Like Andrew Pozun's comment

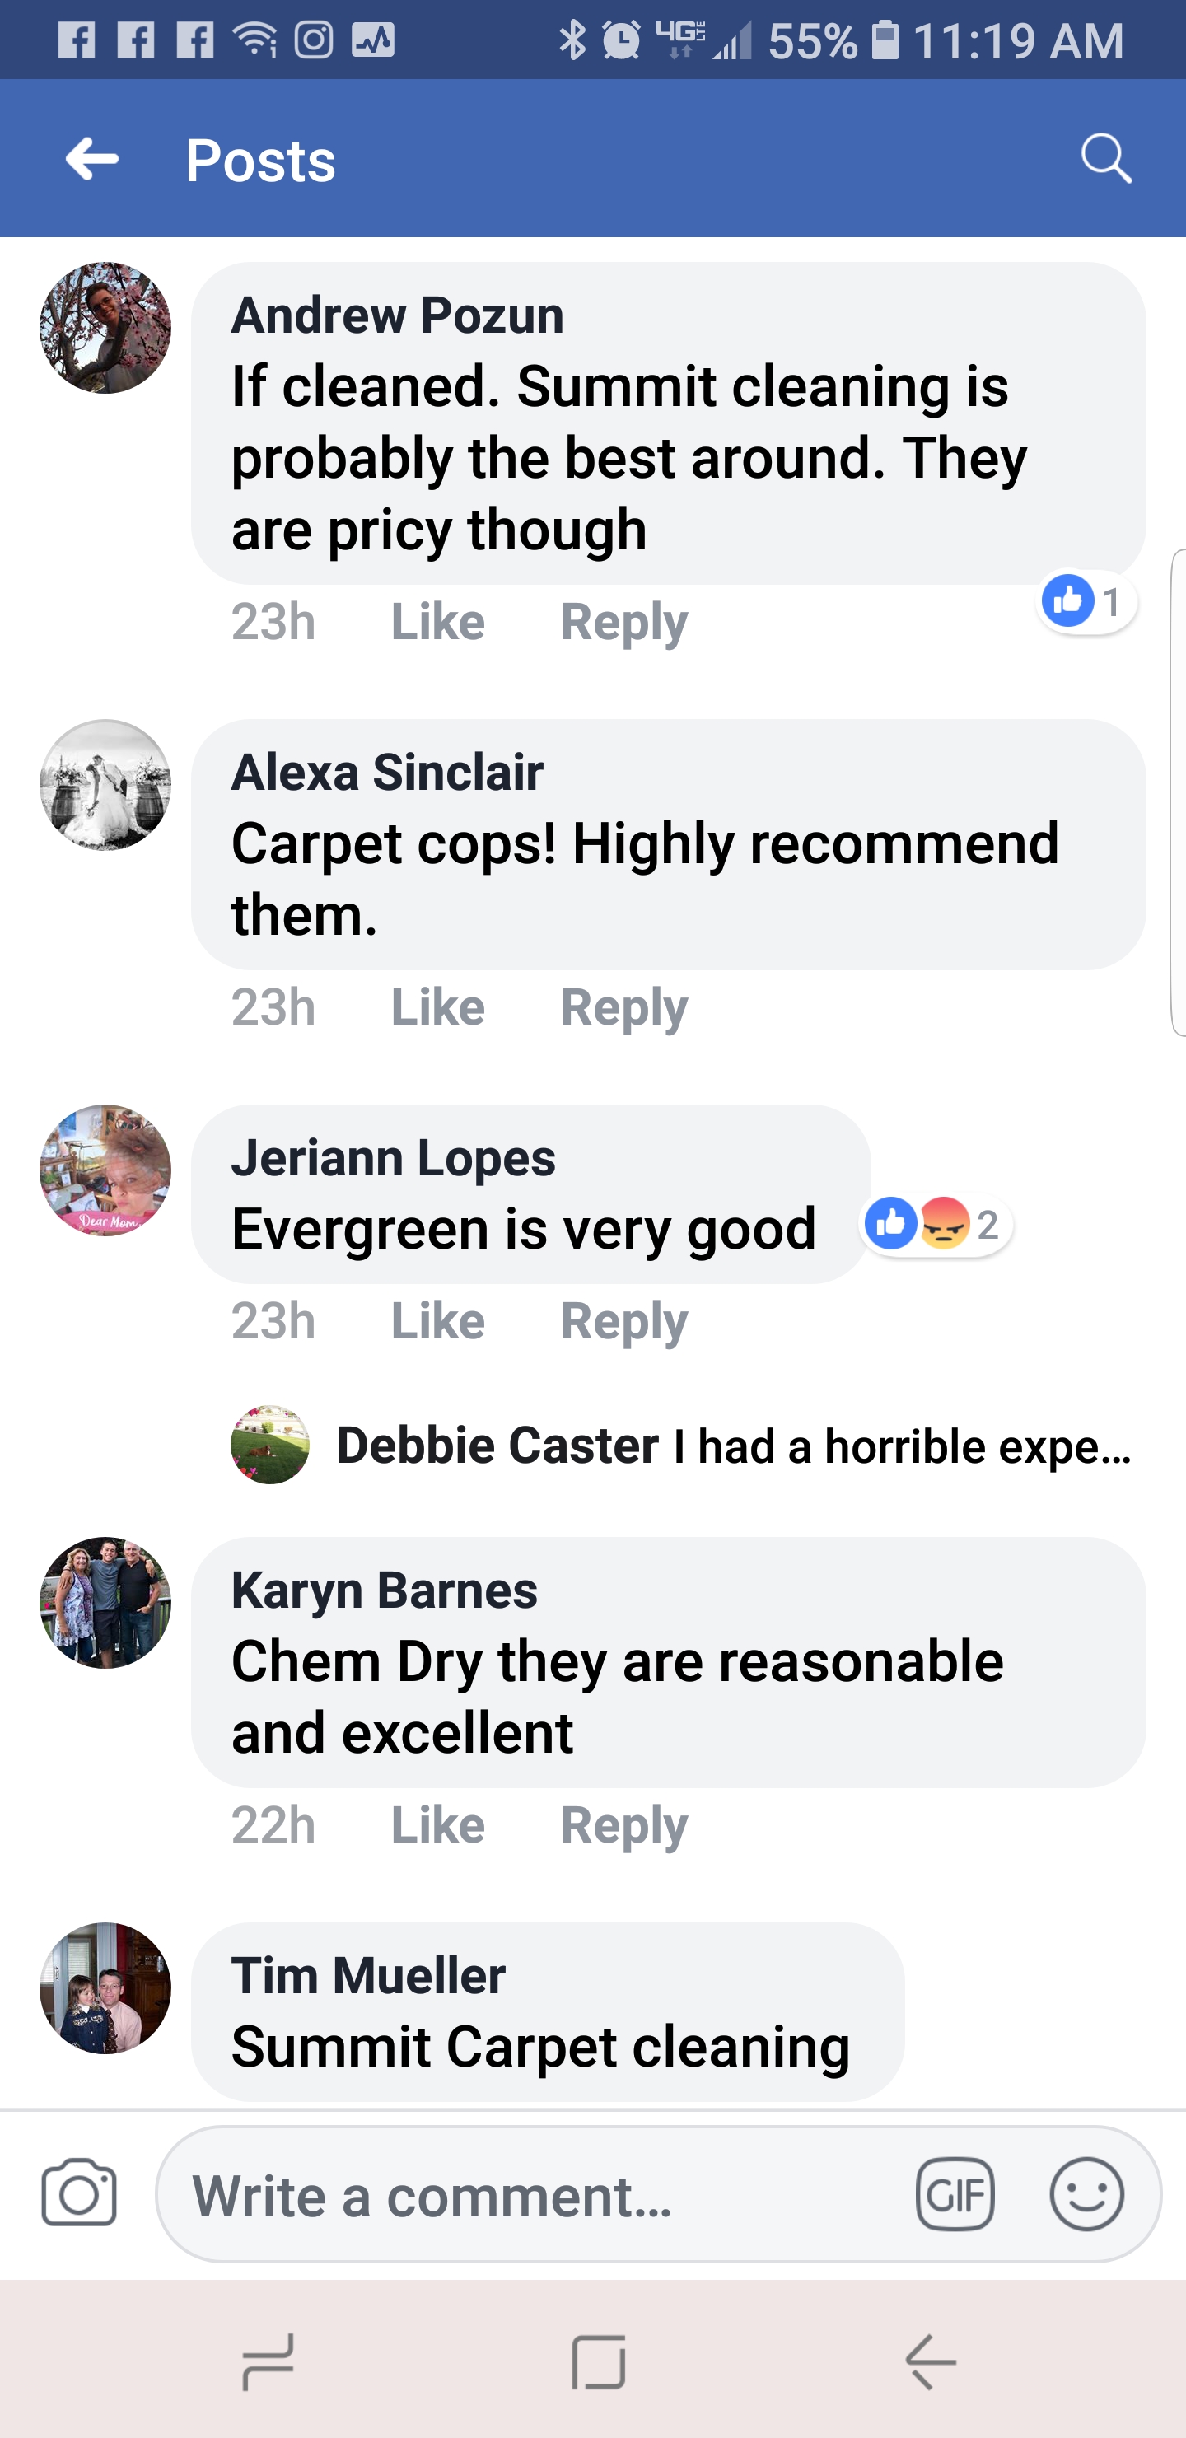[x=437, y=622]
